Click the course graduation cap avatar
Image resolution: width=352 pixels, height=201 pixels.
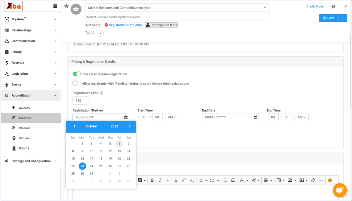pos(76,9)
